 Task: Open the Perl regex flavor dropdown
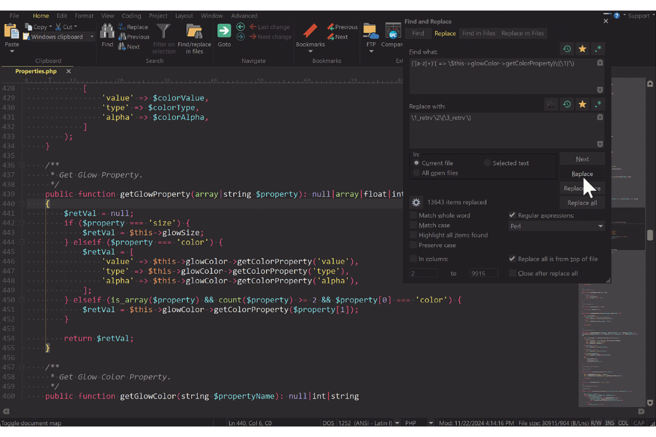pyautogui.click(x=601, y=226)
